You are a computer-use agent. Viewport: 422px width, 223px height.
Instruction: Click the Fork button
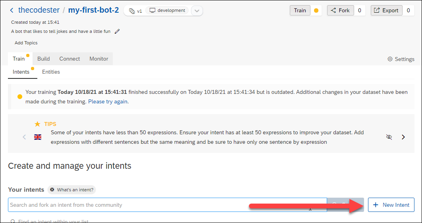(341, 10)
